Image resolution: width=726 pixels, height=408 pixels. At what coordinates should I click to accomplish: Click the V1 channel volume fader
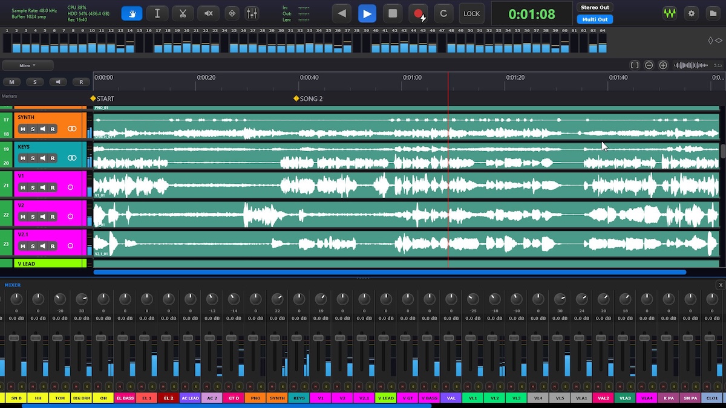318,337
